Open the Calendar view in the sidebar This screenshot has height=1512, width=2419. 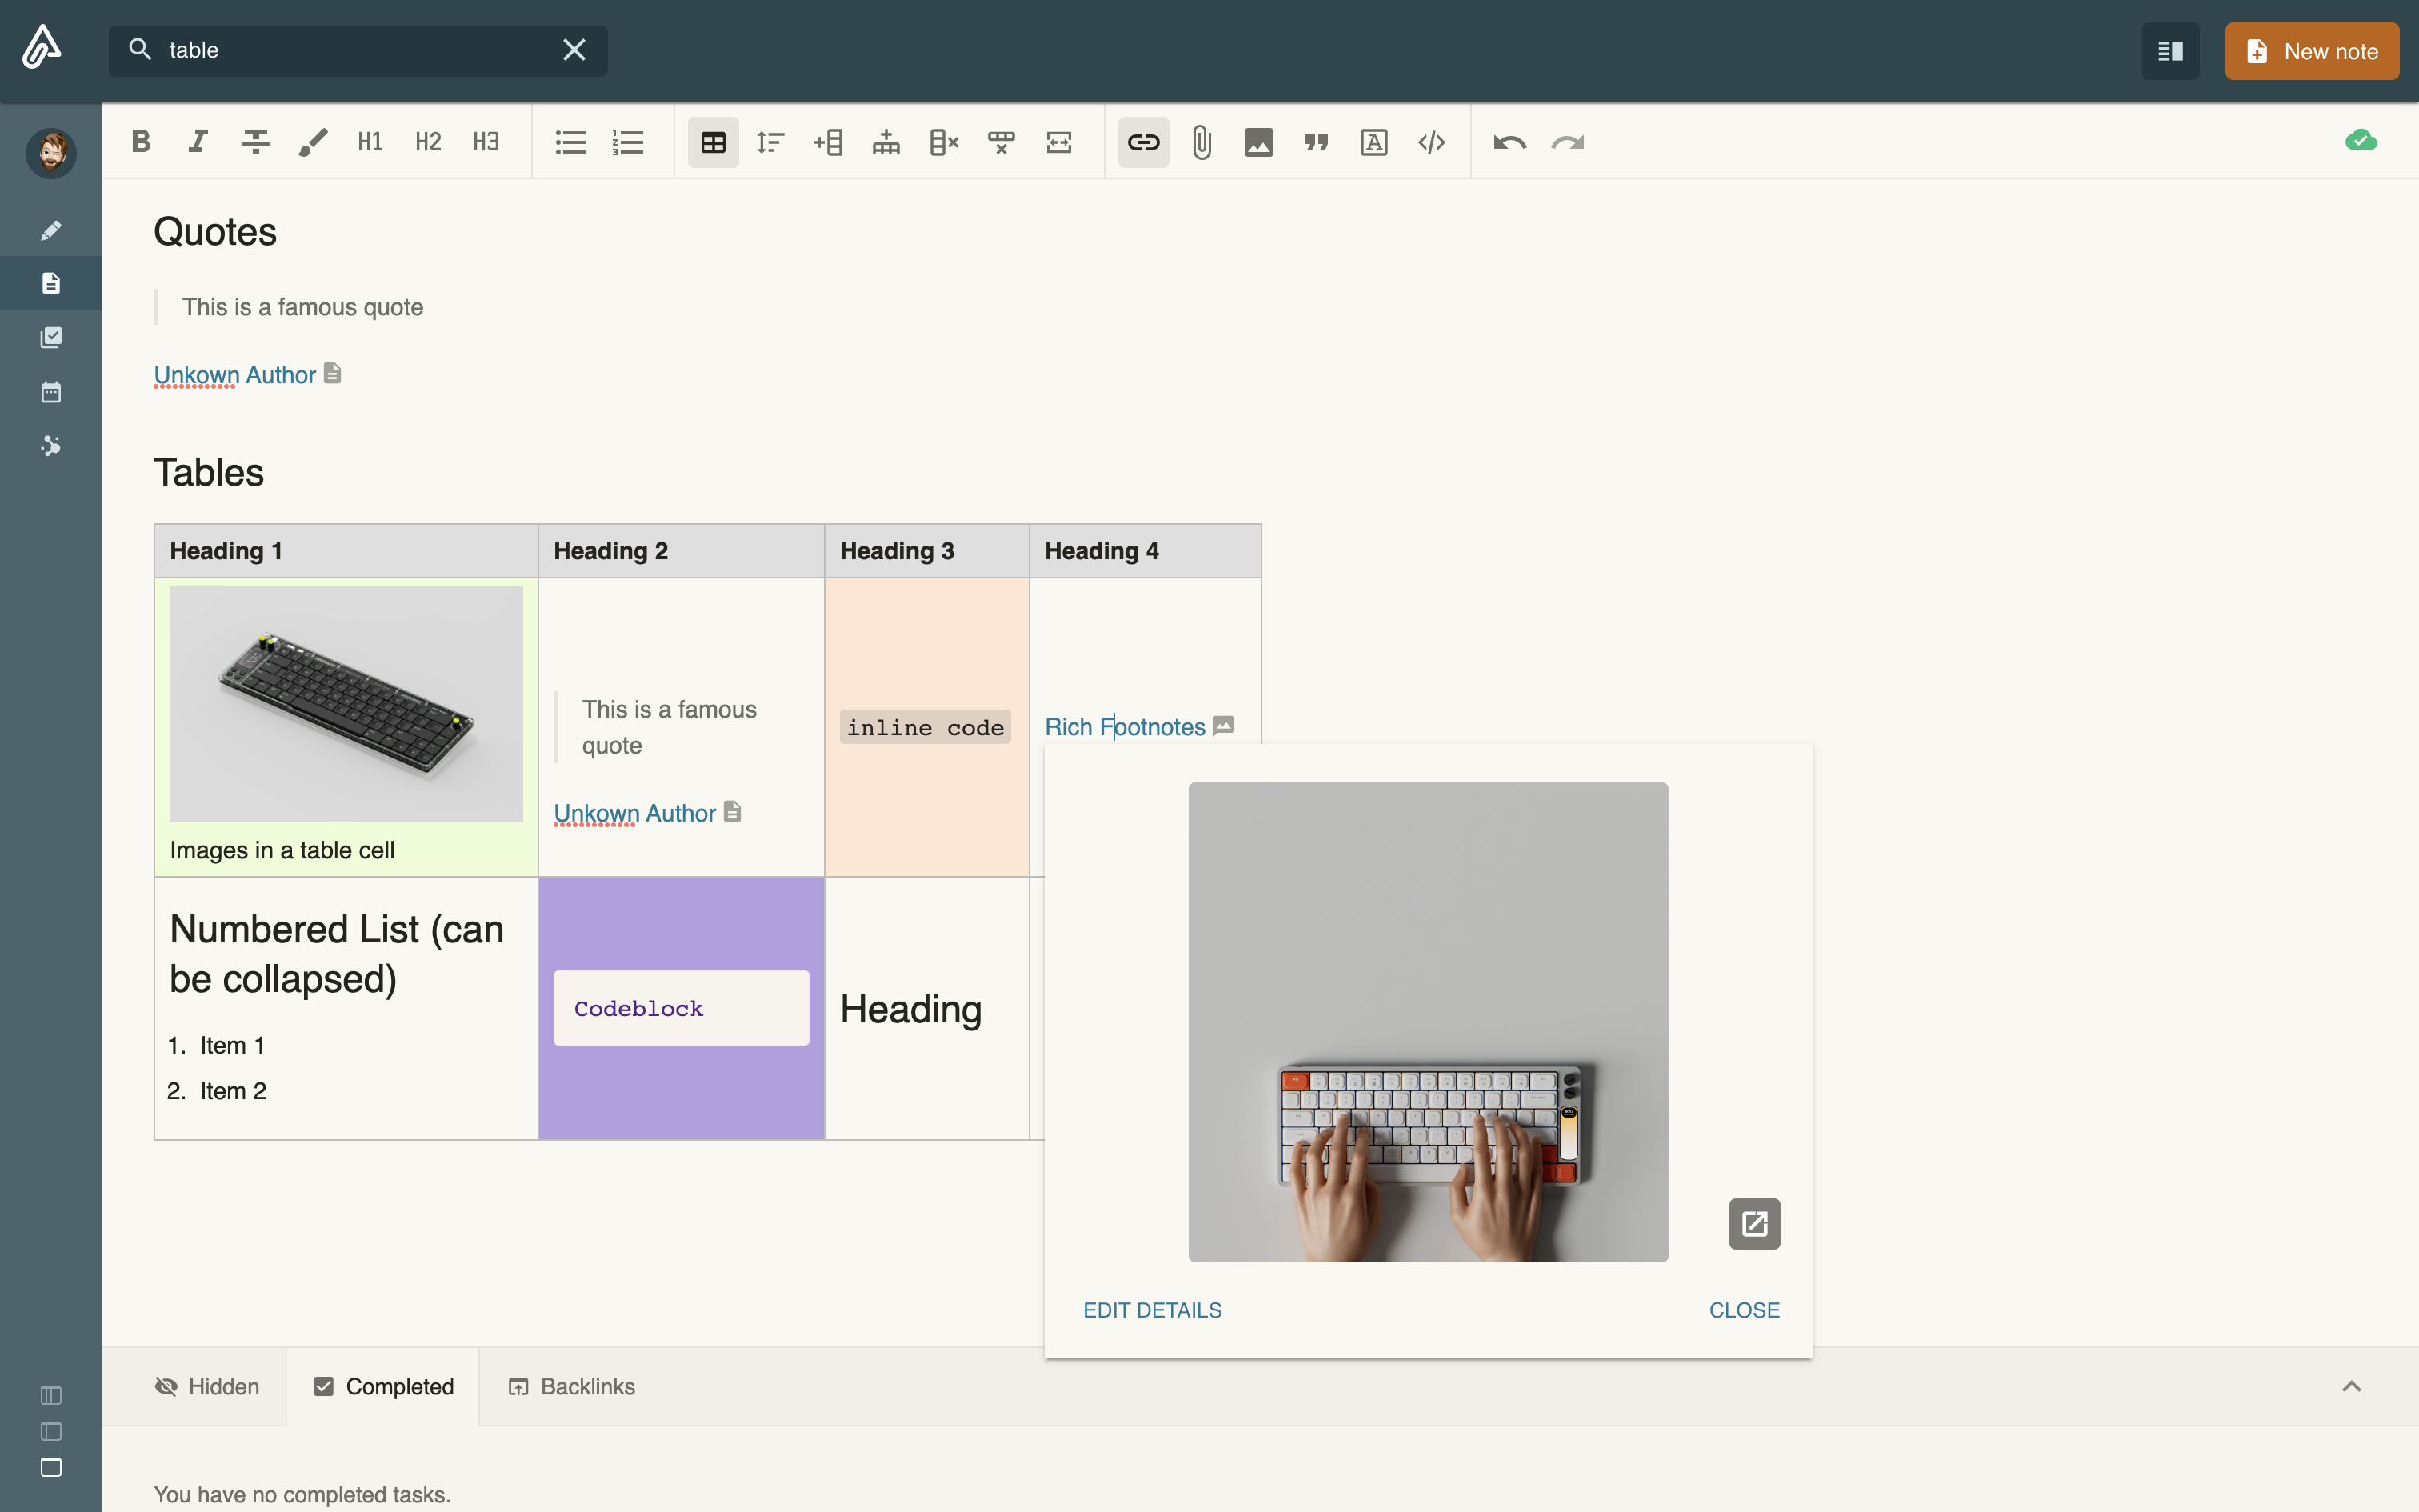50,391
